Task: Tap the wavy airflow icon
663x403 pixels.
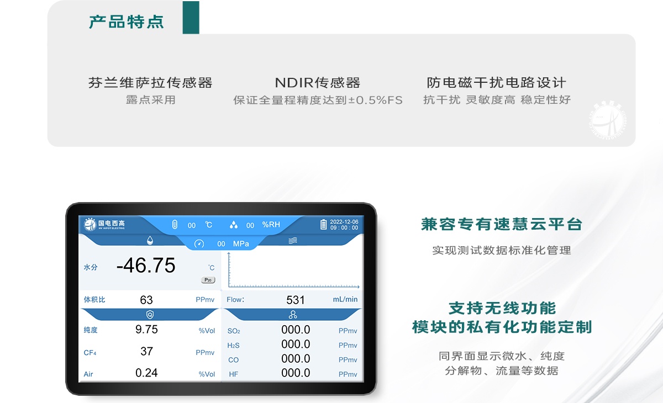Action: 292,240
